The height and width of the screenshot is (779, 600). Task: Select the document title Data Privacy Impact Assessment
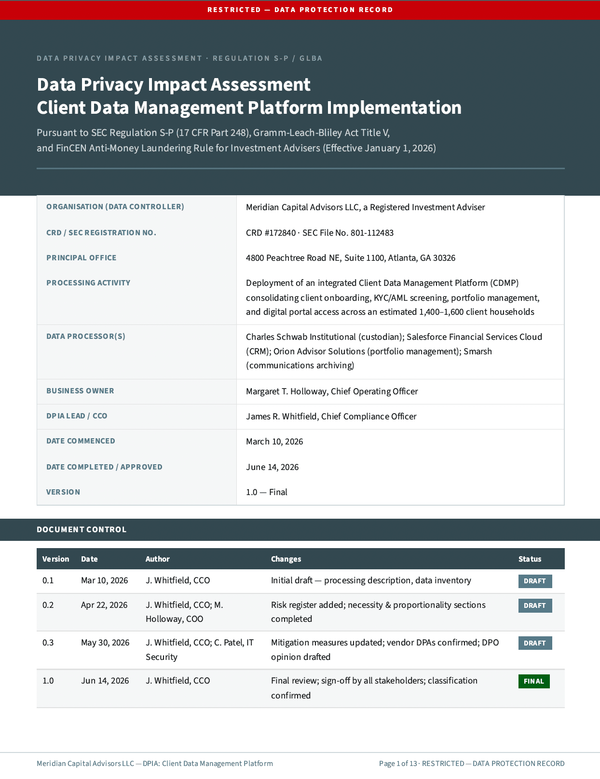(x=174, y=84)
